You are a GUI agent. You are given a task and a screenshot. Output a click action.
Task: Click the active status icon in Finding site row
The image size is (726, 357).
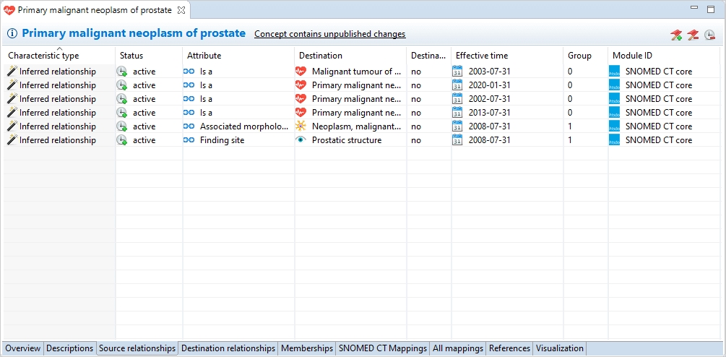(x=122, y=140)
